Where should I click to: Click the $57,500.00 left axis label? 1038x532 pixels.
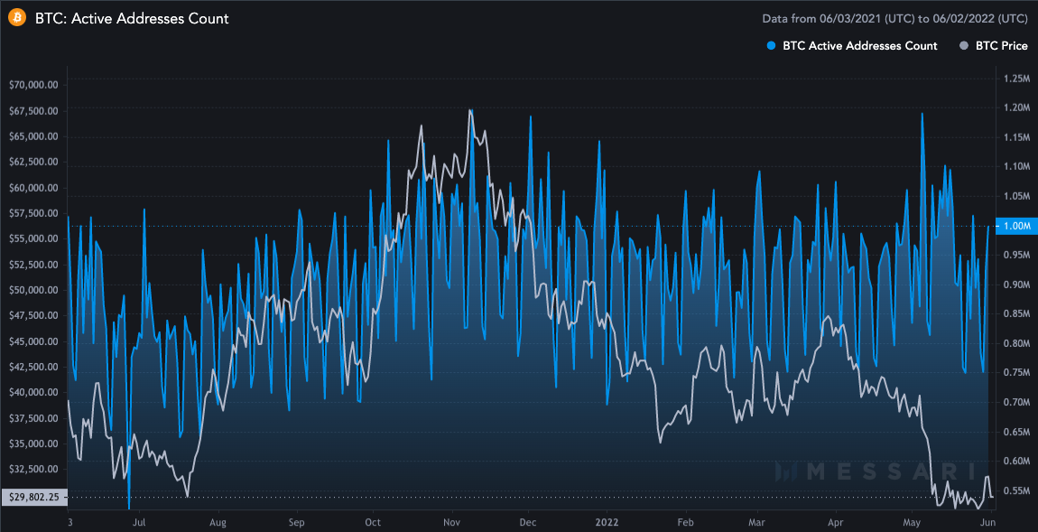(33, 213)
